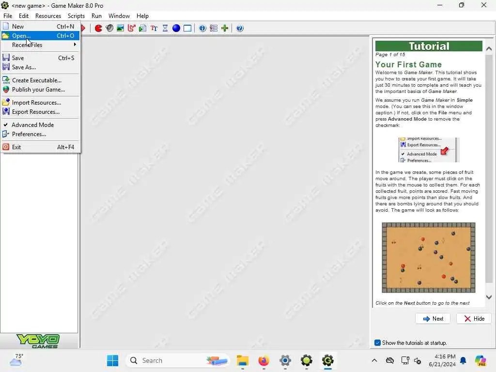Click the Create a room icon

point(187,29)
